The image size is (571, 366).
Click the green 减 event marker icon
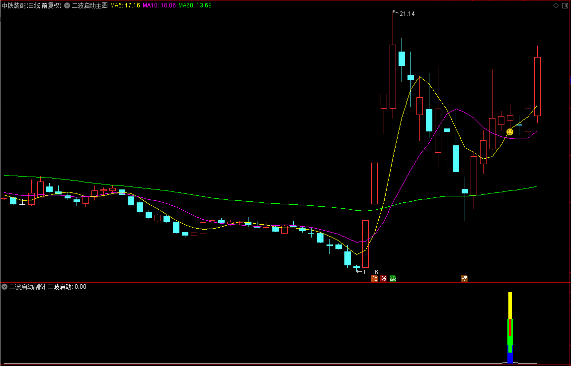click(393, 278)
